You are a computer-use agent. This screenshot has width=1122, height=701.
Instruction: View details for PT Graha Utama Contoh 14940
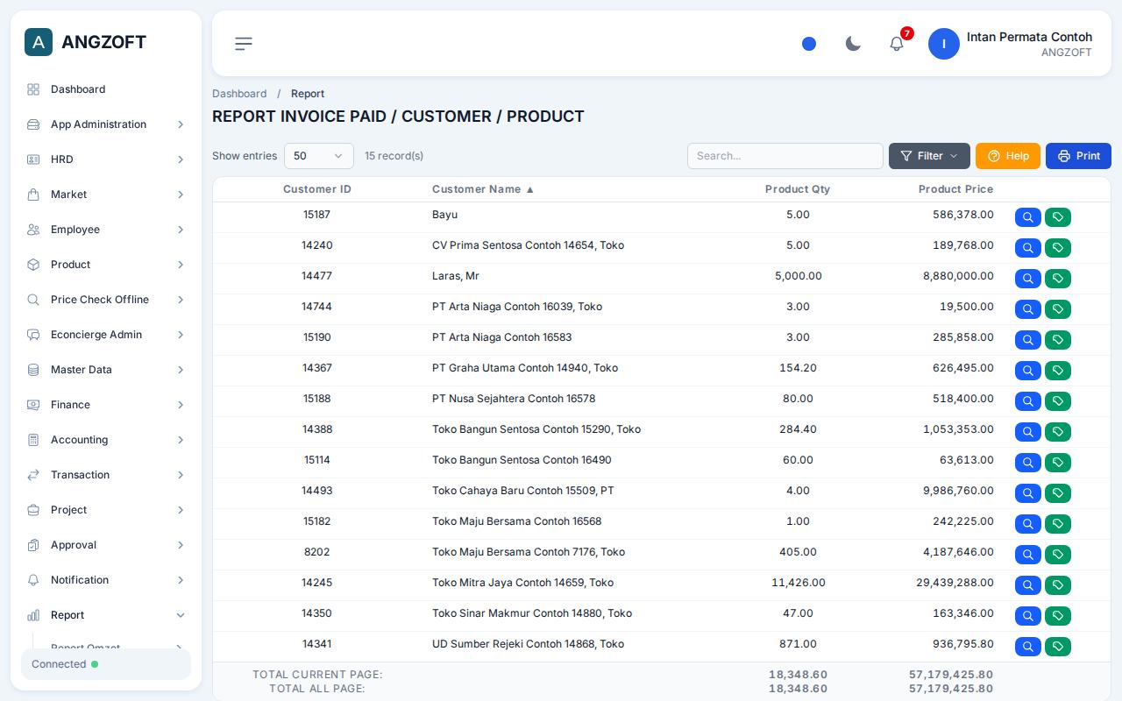tap(1028, 371)
